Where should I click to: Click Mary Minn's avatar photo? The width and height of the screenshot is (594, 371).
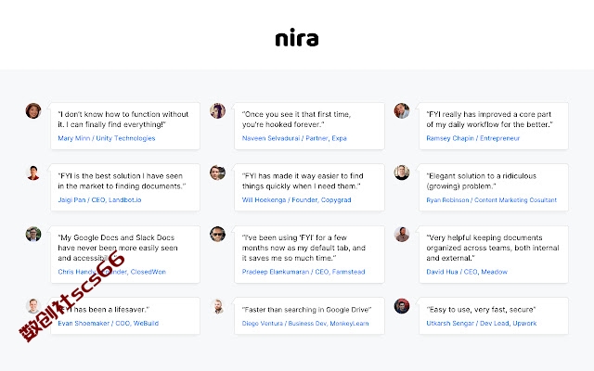tap(33, 110)
